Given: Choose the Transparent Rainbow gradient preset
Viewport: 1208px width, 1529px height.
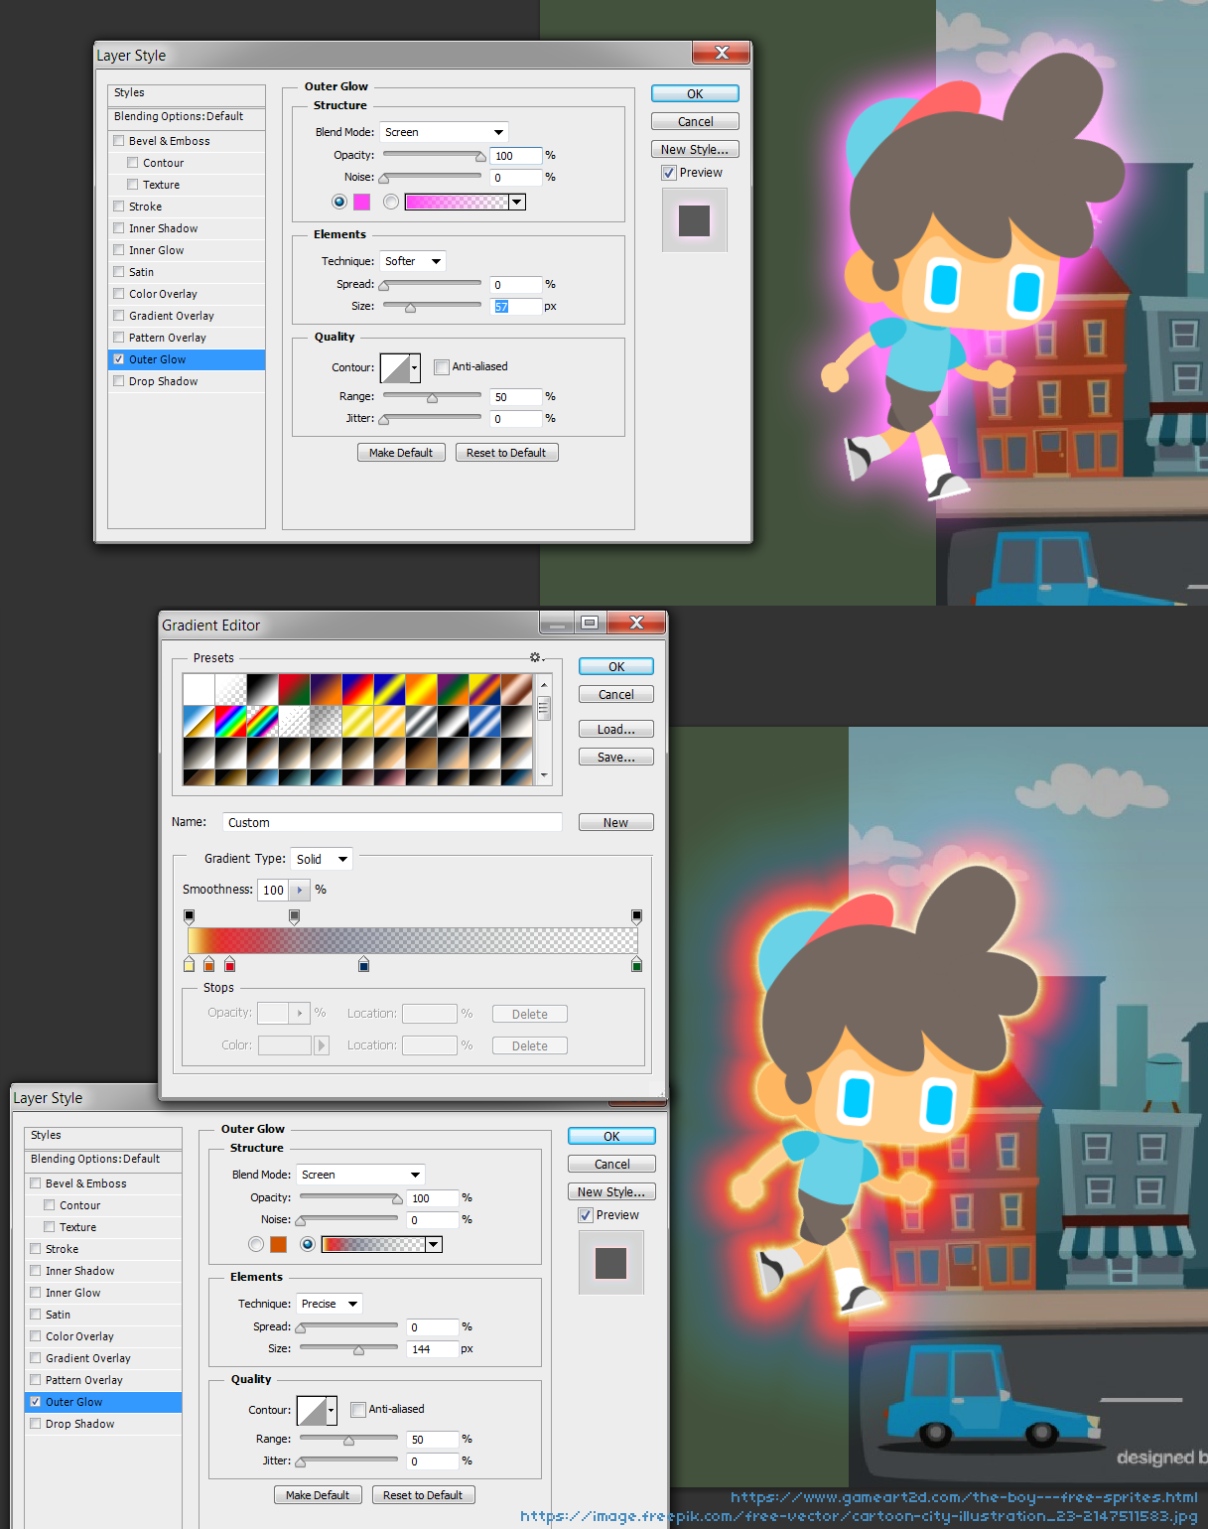Looking at the screenshot, I should 263,721.
